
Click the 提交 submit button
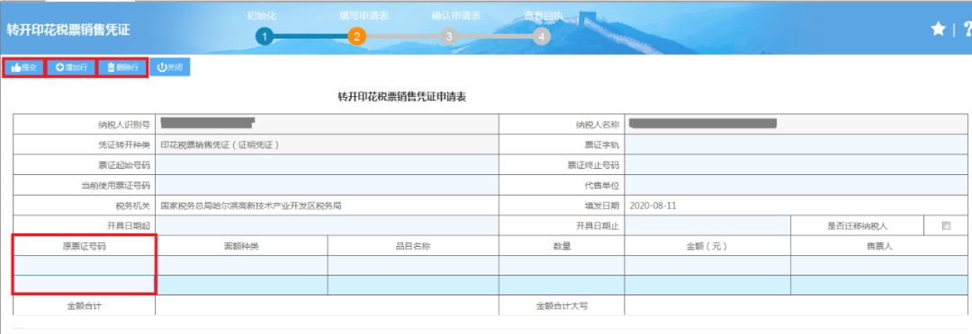coord(23,67)
